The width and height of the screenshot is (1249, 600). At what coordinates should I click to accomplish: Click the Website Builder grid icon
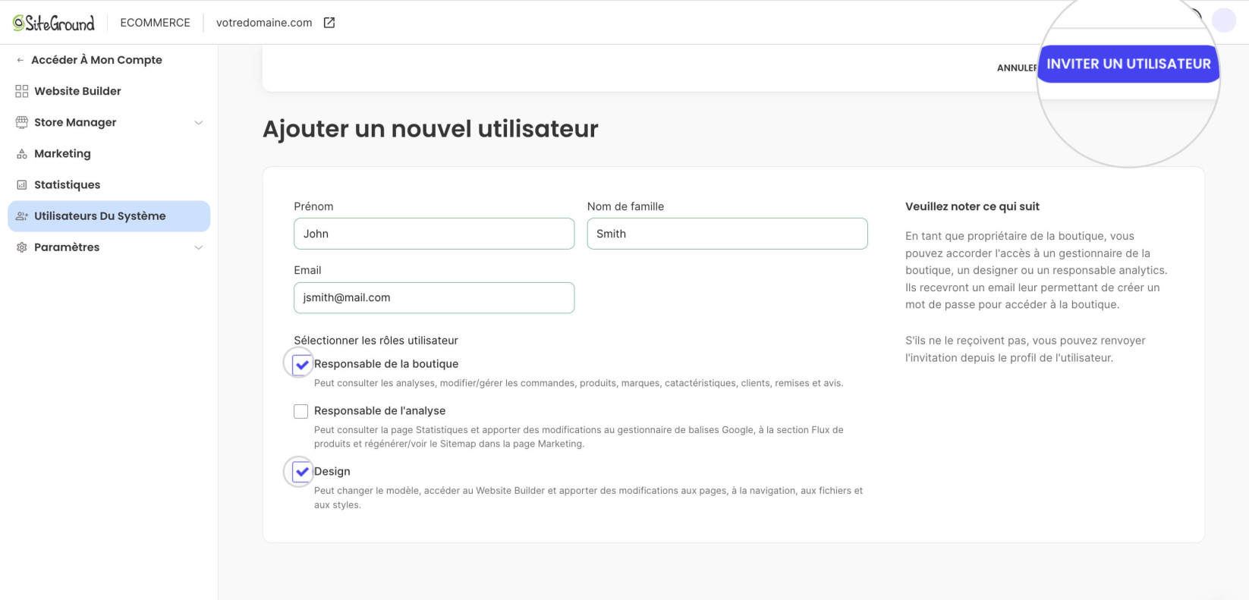point(22,91)
